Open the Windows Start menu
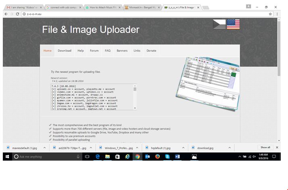Image resolution: width=288 pixels, height=190 pixels. [7, 157]
